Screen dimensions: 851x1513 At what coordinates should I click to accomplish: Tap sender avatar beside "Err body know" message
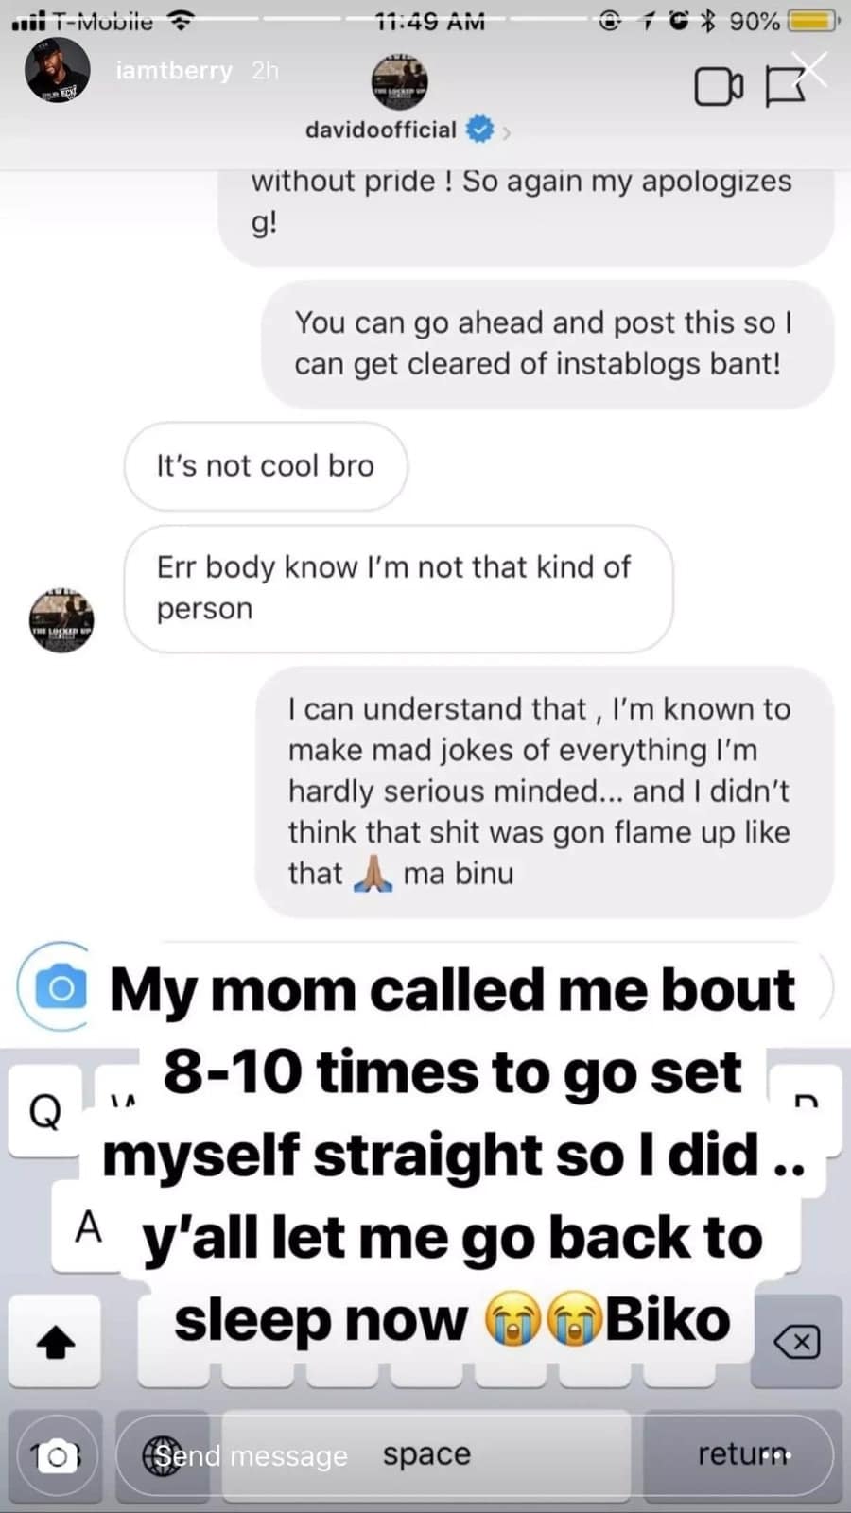(x=61, y=620)
